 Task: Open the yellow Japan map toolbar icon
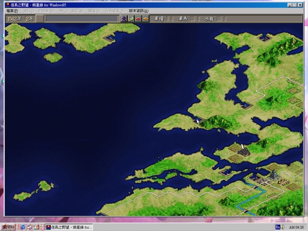click(131, 19)
